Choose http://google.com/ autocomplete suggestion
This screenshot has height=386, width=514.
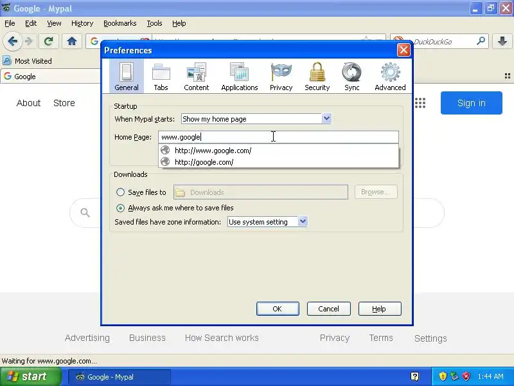(279, 162)
